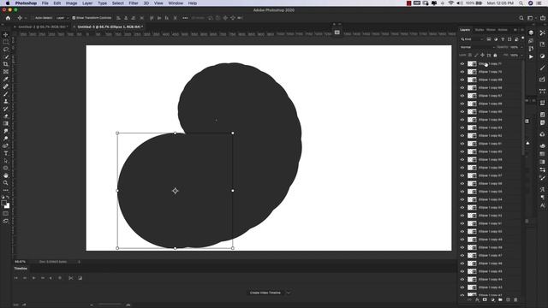Click the foreground color swatch
This screenshot has width=548, height=308.
point(3,203)
